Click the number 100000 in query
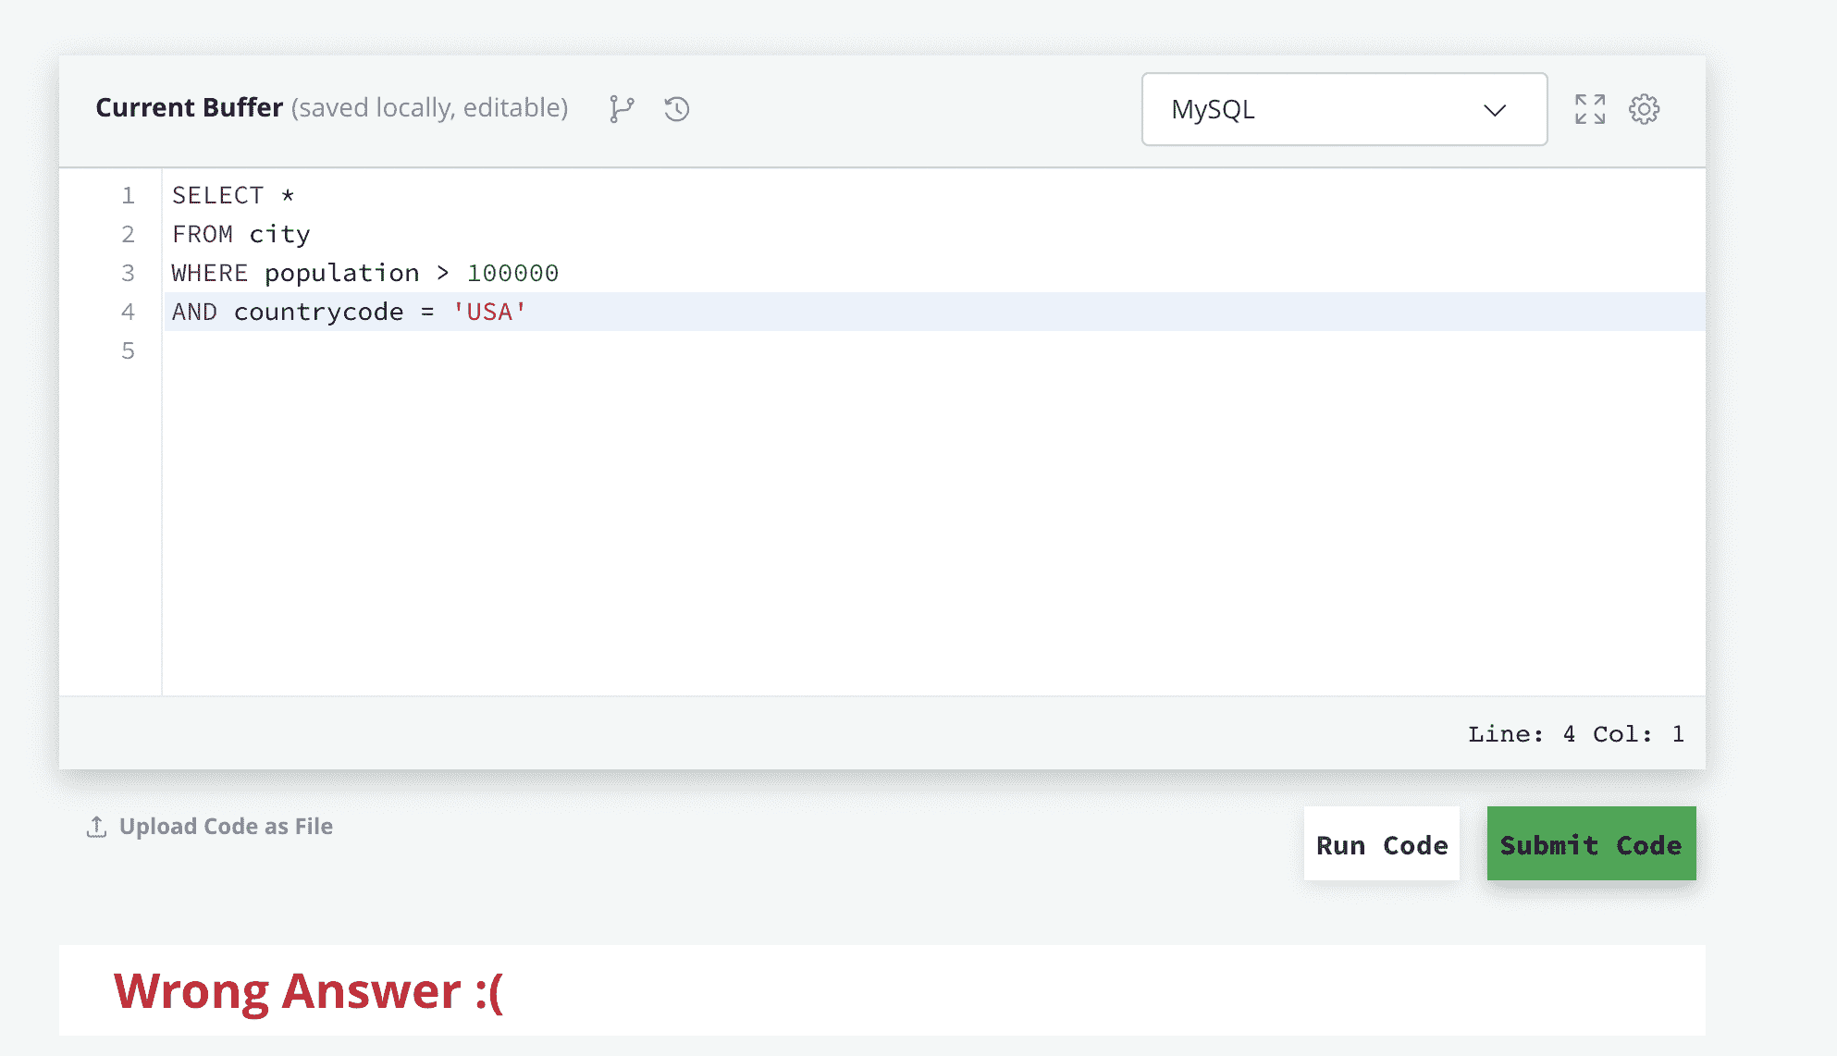 512,274
